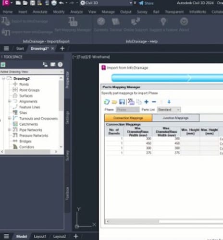Click the save mappings disk icon in dialog
This screenshot has height=240, width=223.
(122, 102)
